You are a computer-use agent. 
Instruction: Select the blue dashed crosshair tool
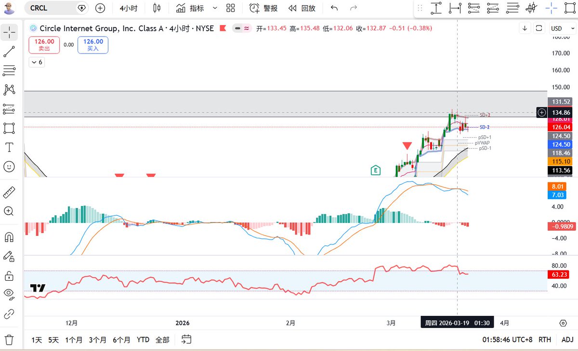551,8
